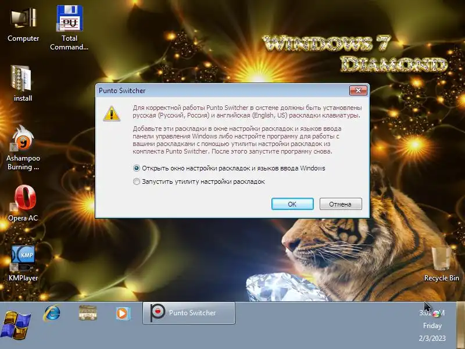The image size is (465, 349).
Task: Close the Punto Switcher dialog
Action: click(358, 91)
